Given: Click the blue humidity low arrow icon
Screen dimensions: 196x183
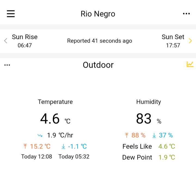Looking at the screenshot, I should 154,135.
